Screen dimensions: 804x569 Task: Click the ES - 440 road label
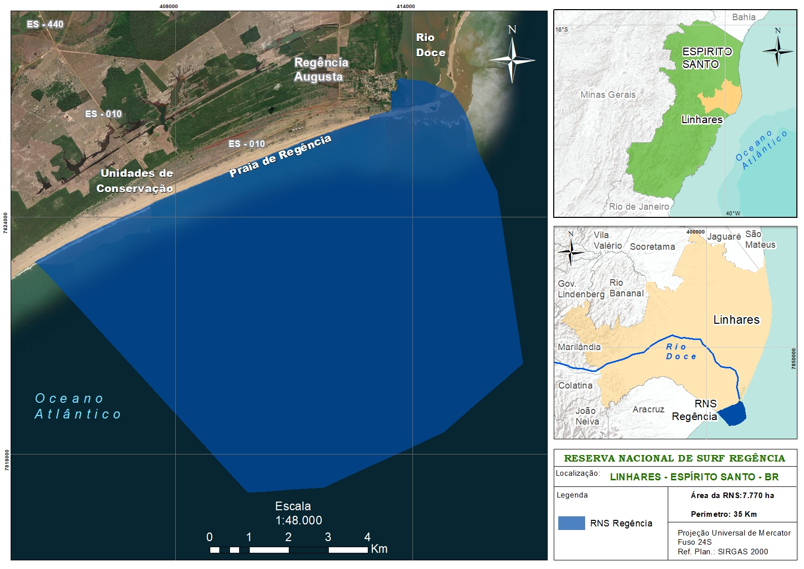pyautogui.click(x=46, y=24)
